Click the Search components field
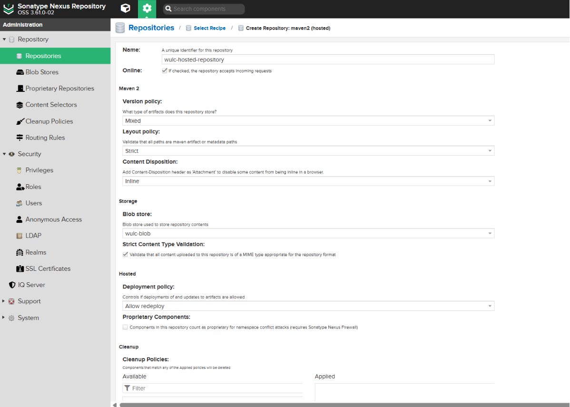This screenshot has height=407, width=570. pyautogui.click(x=204, y=9)
